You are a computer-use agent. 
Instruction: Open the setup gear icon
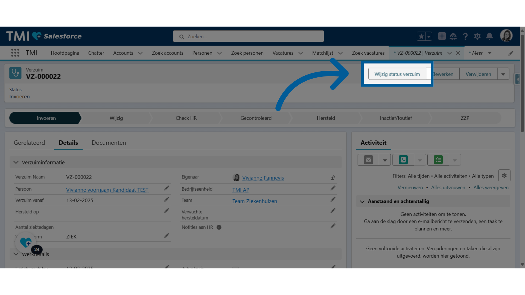point(477,36)
